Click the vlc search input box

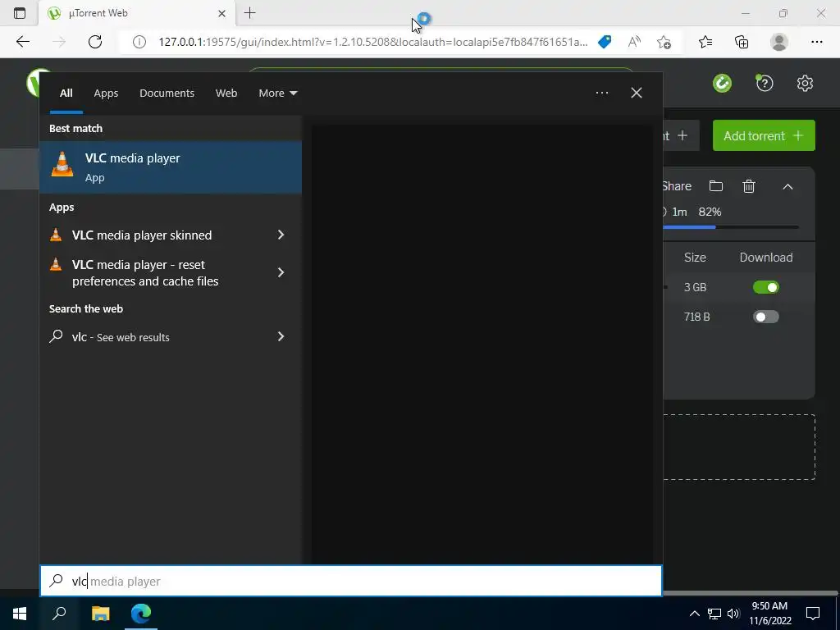pyautogui.click(x=351, y=581)
